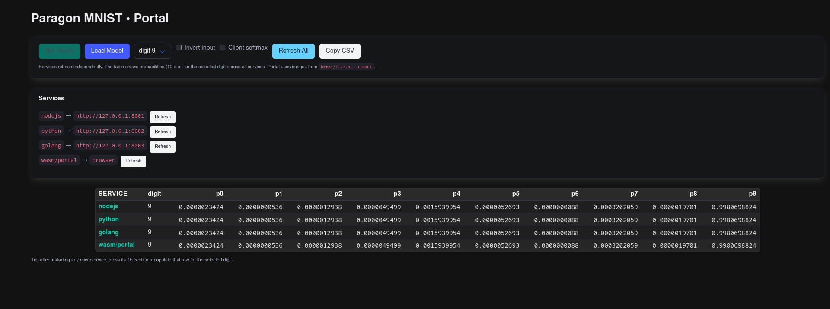Refresh the golang service
830x309 pixels.
click(163, 147)
